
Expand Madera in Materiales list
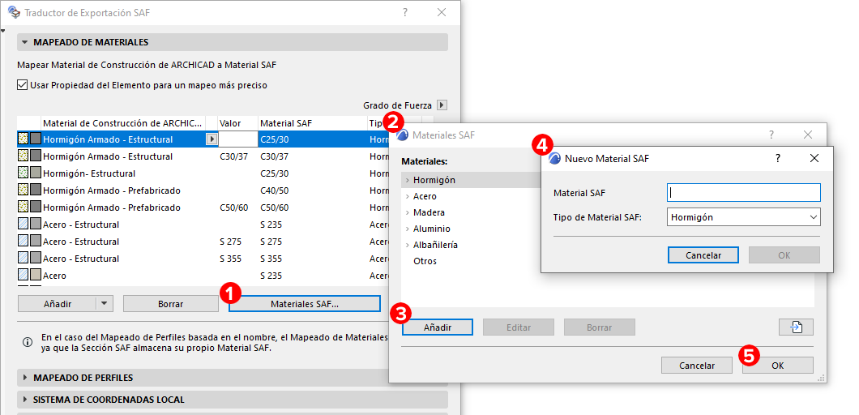pos(407,212)
